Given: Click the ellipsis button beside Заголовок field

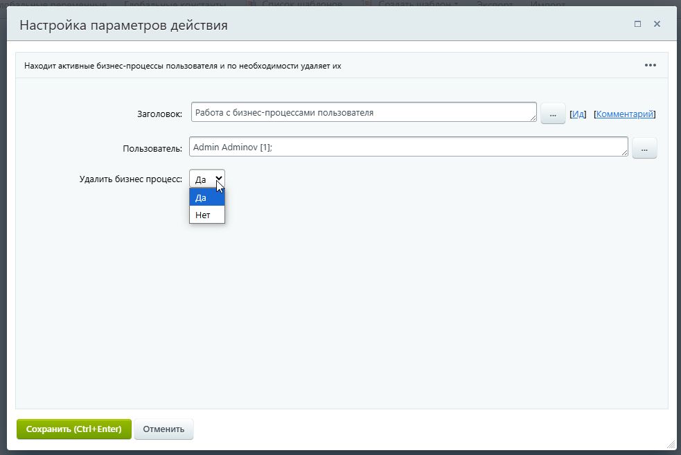Looking at the screenshot, I should point(552,114).
